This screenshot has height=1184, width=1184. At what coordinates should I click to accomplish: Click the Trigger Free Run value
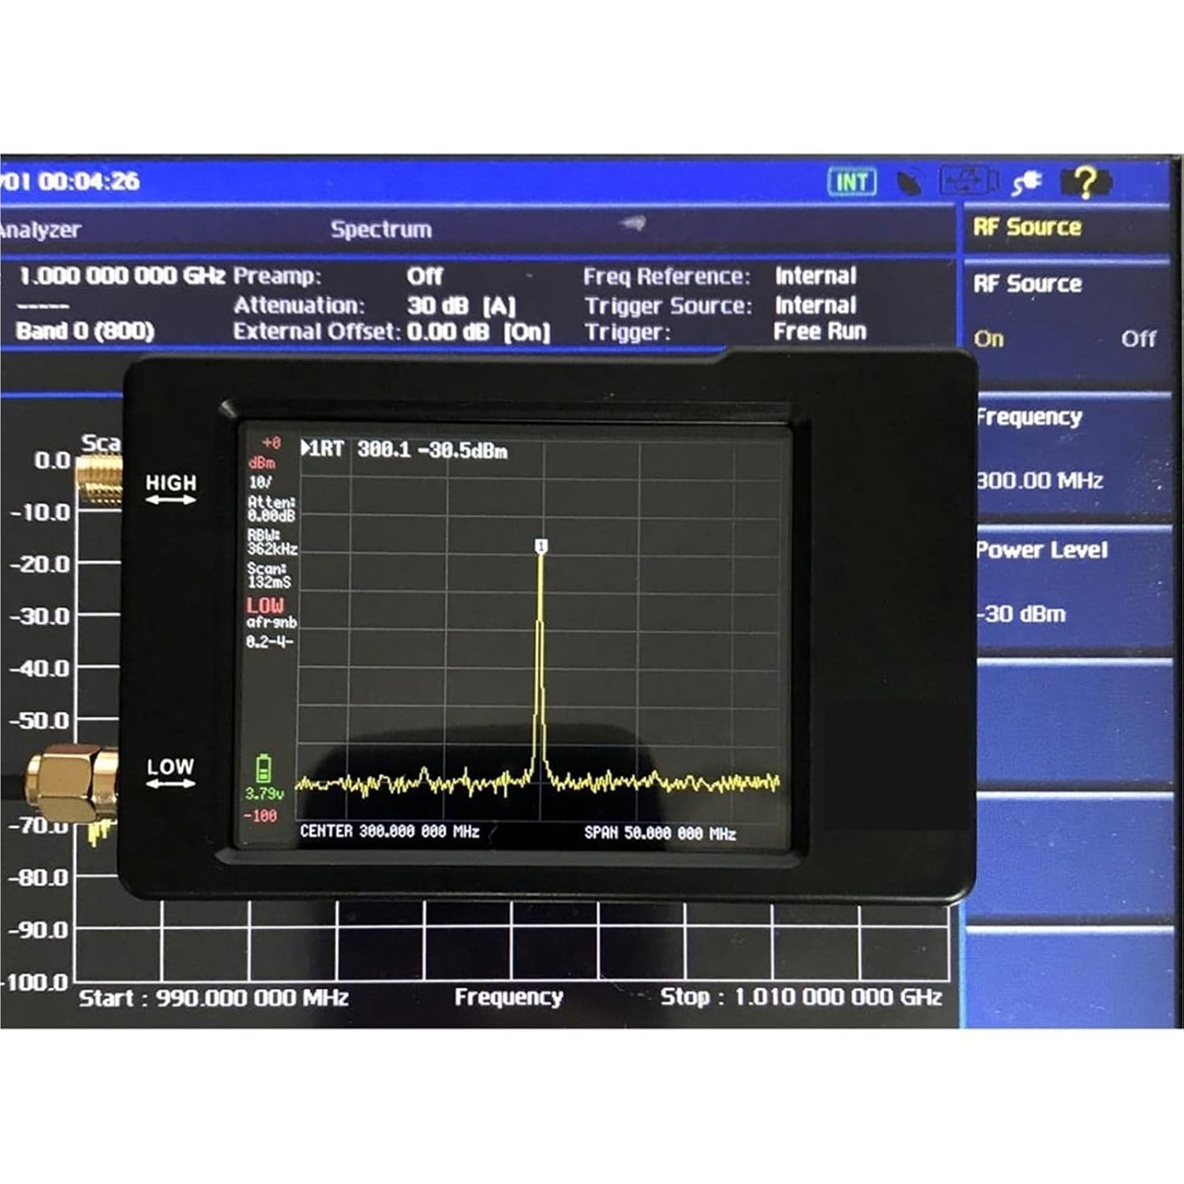[x=820, y=332]
